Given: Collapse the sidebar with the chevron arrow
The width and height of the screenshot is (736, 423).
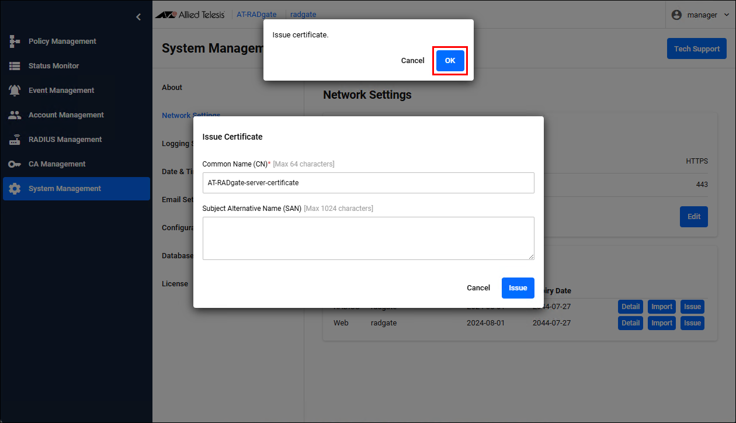Looking at the screenshot, I should pos(138,17).
